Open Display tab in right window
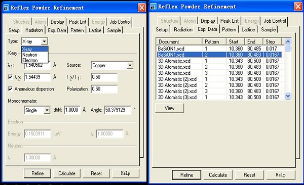This screenshot has height=185, width=304. pyautogui.click(x=208, y=21)
